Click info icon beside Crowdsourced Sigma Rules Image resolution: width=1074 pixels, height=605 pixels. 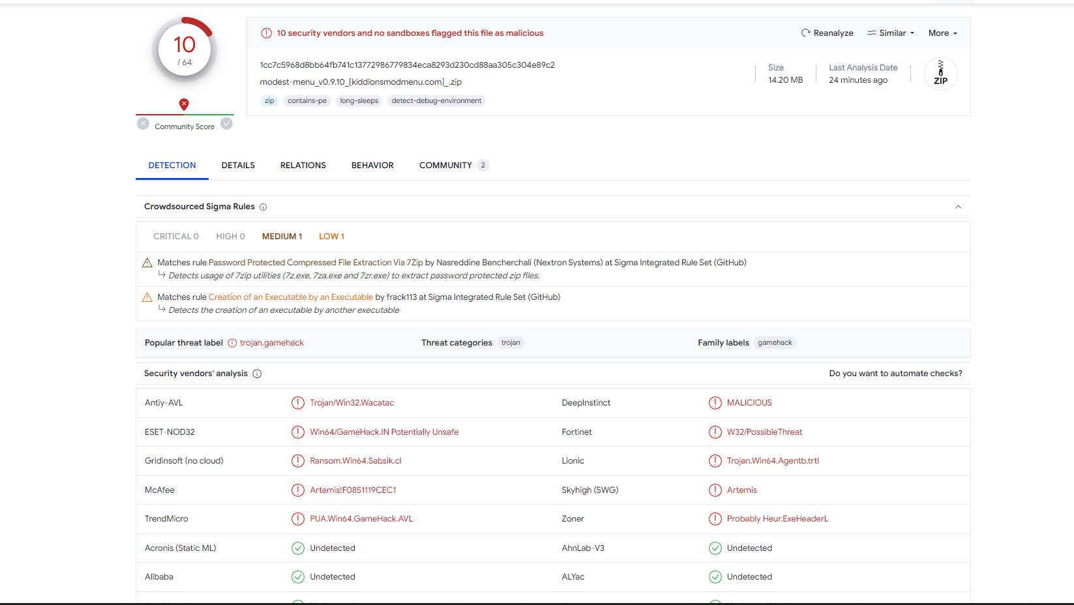263,207
